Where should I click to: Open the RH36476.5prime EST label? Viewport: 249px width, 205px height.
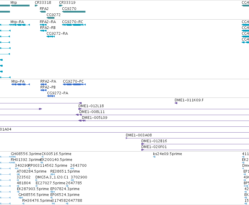click(37, 201)
